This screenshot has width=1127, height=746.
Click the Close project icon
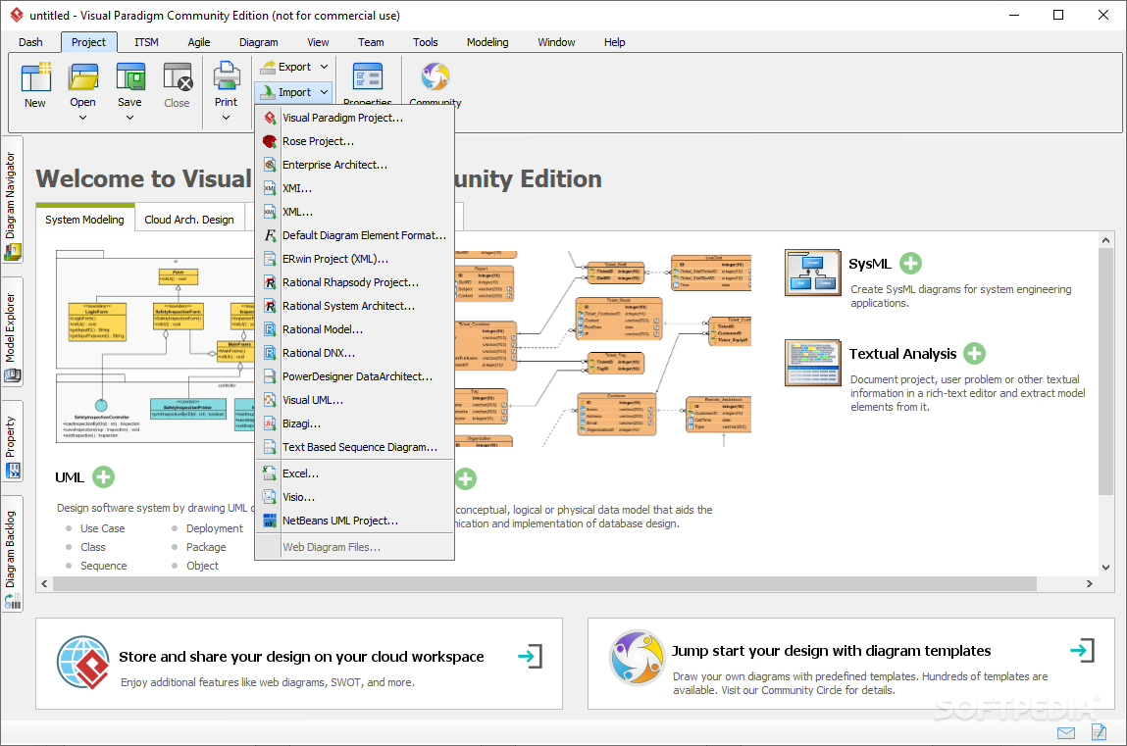(x=177, y=77)
